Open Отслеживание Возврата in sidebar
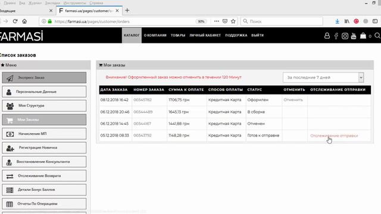The width and height of the screenshot is (381, 214). click(44, 176)
